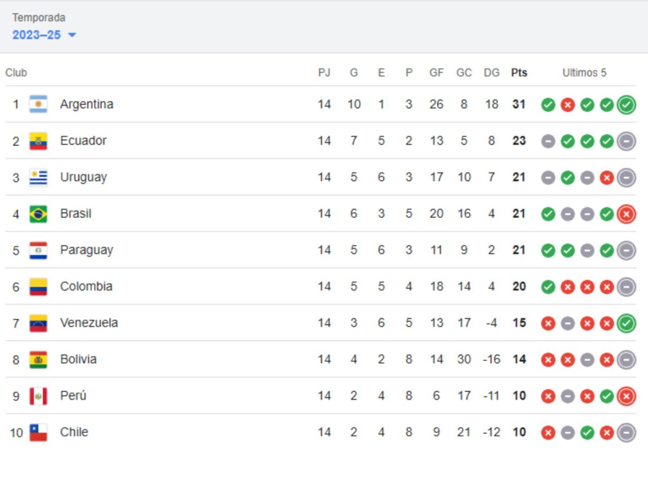Click Venezuela's latest win result icon

[626, 323]
